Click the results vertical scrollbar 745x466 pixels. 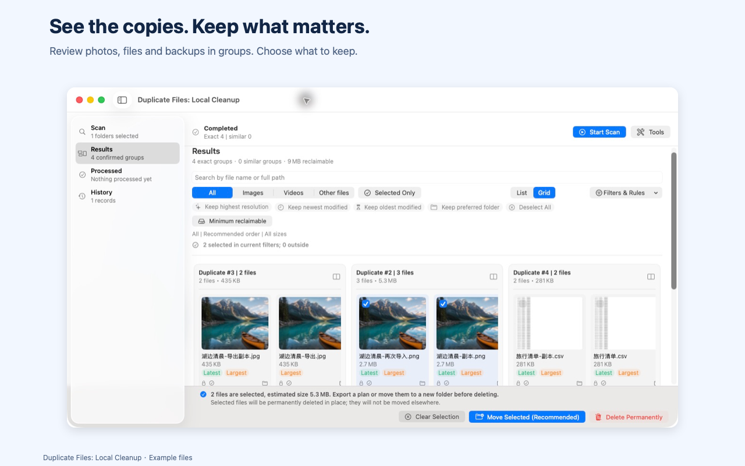tap(674, 221)
